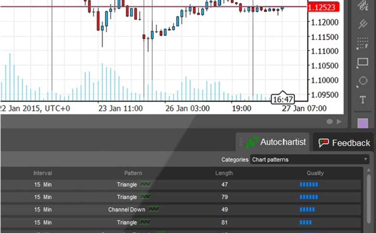The width and height of the screenshot is (376, 233).
Task: Select the Andrews Pitchfork tool
Action: [x=362, y=24]
